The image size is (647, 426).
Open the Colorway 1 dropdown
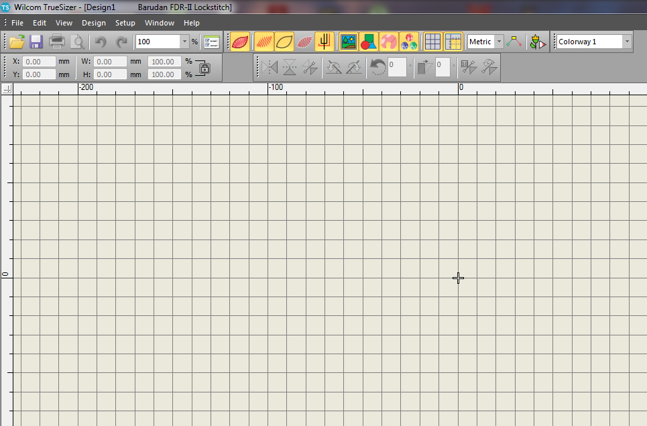(x=627, y=42)
